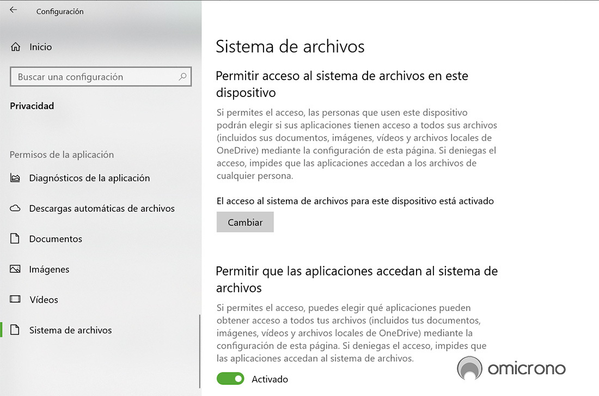
Task: Open Descargas automáticas de archivos settings
Action: [101, 208]
